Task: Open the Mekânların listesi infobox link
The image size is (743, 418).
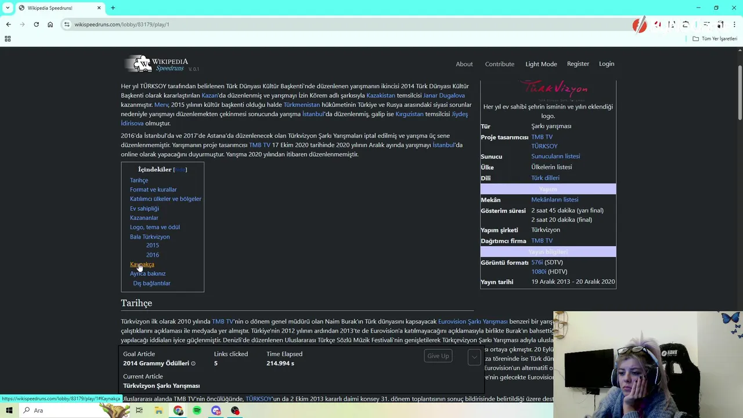Action: (554, 200)
